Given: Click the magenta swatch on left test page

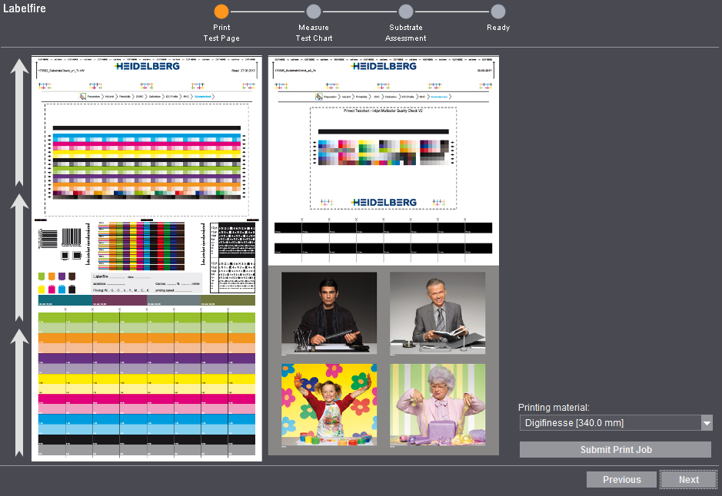Looking at the screenshot, I should pos(52,289).
